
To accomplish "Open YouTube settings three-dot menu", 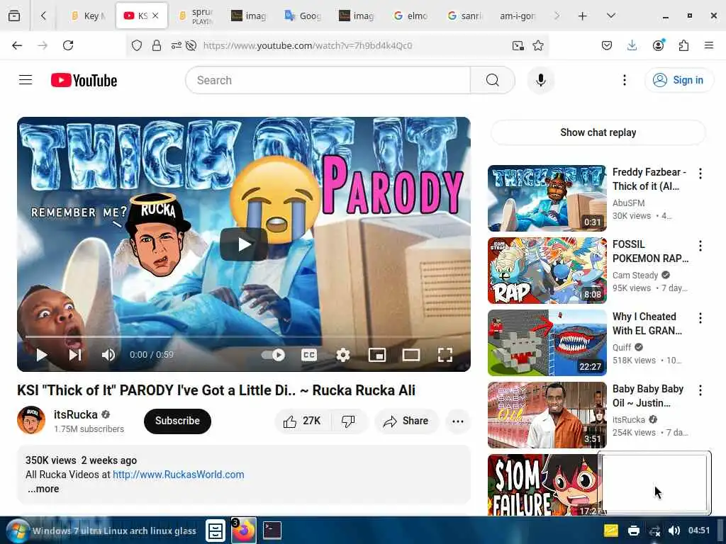I will point(624,80).
